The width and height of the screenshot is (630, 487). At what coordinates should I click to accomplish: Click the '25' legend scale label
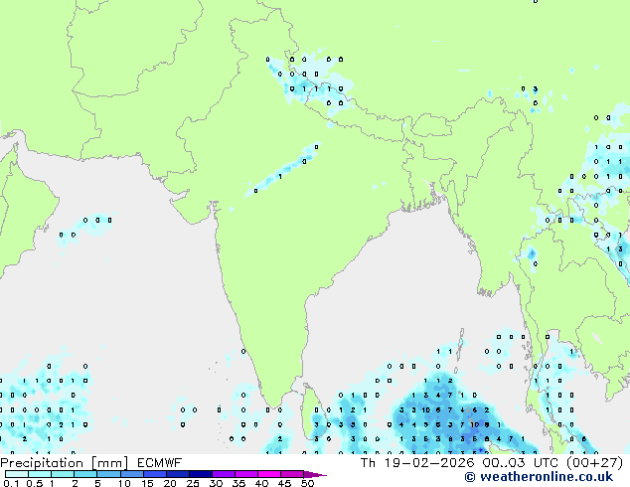click(x=193, y=483)
